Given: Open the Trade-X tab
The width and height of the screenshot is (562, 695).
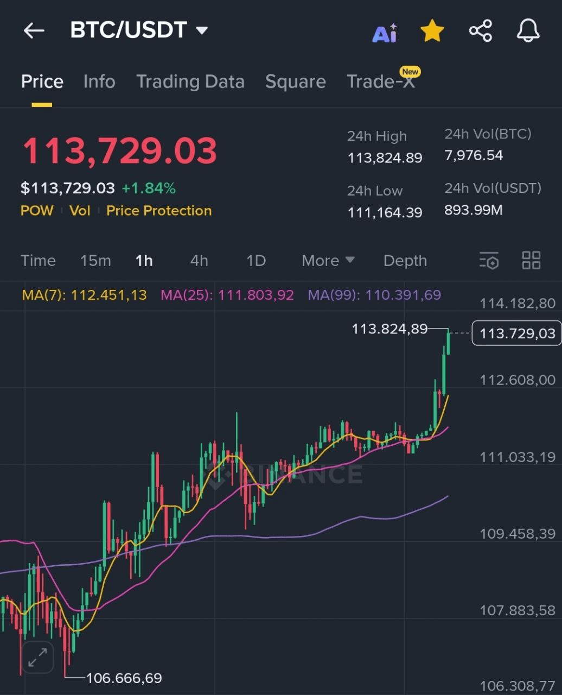Looking at the screenshot, I should pyautogui.click(x=381, y=82).
